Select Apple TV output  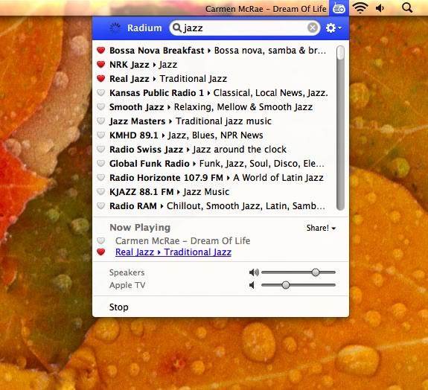(127, 285)
